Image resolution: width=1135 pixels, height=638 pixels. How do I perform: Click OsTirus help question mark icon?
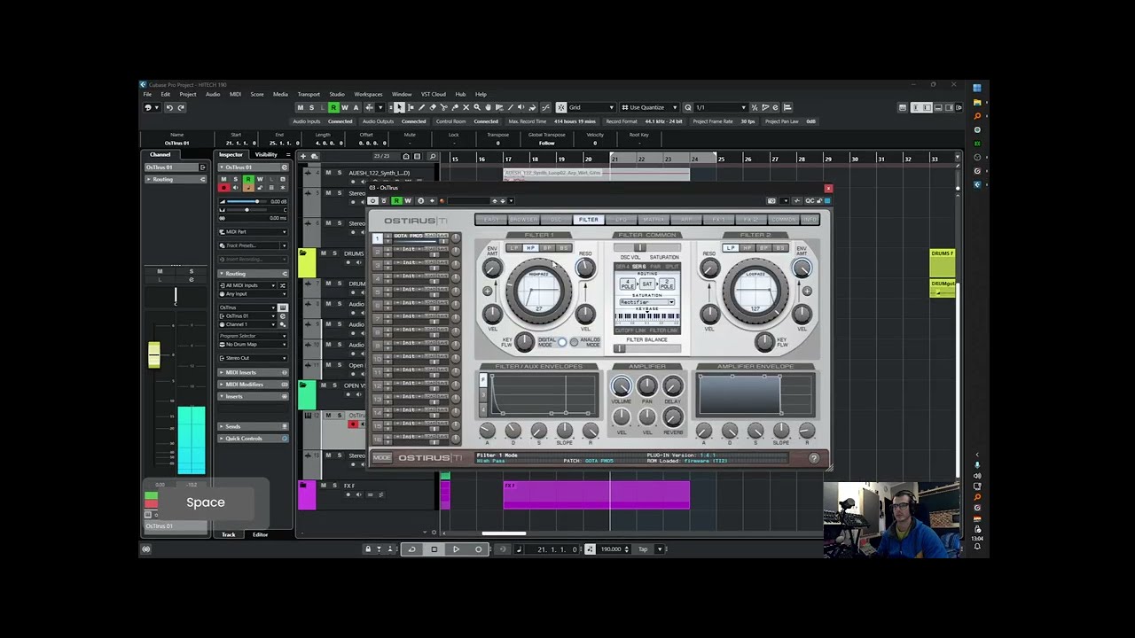tap(814, 458)
